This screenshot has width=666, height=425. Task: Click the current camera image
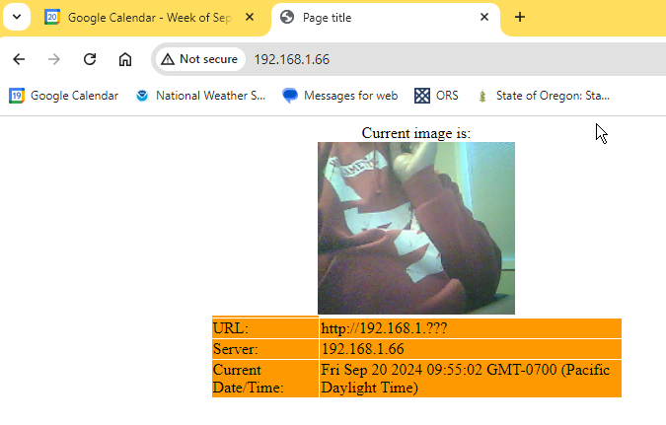[x=415, y=228]
